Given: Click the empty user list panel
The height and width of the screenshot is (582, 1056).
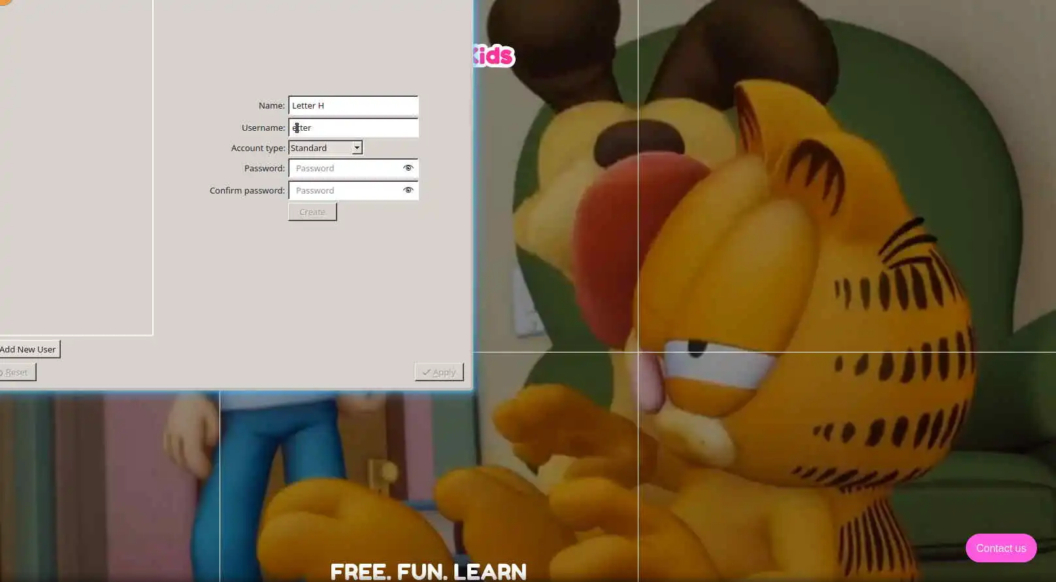Looking at the screenshot, I should pos(76,167).
